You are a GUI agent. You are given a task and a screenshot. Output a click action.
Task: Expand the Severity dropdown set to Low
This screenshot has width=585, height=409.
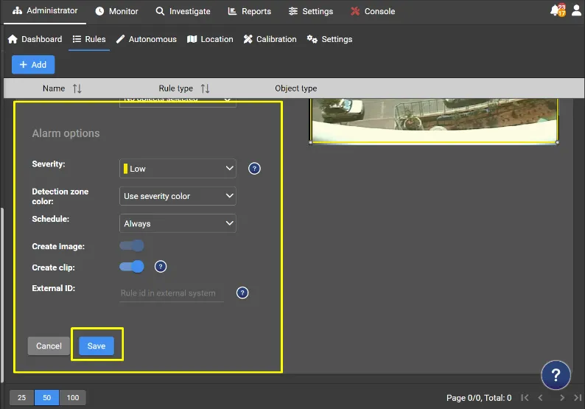[x=178, y=168]
